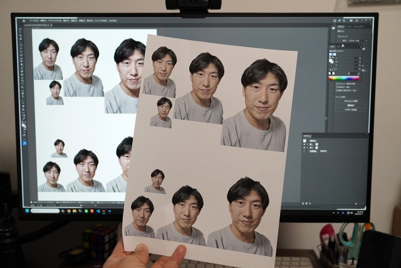Pick a color from the rainbow spectrum bar
Screen dimensions: 401x268
tap(344, 78)
